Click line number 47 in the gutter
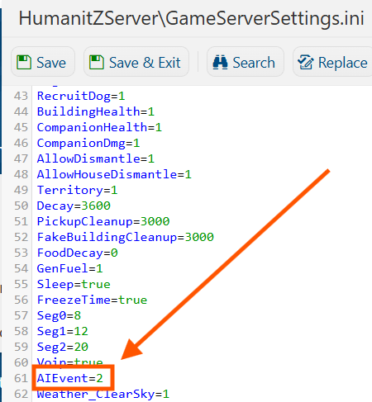The image size is (372, 402). 21,158
